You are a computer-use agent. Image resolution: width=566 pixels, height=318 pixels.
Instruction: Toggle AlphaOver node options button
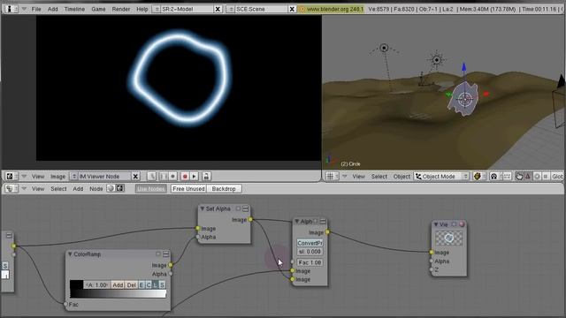click(323, 222)
